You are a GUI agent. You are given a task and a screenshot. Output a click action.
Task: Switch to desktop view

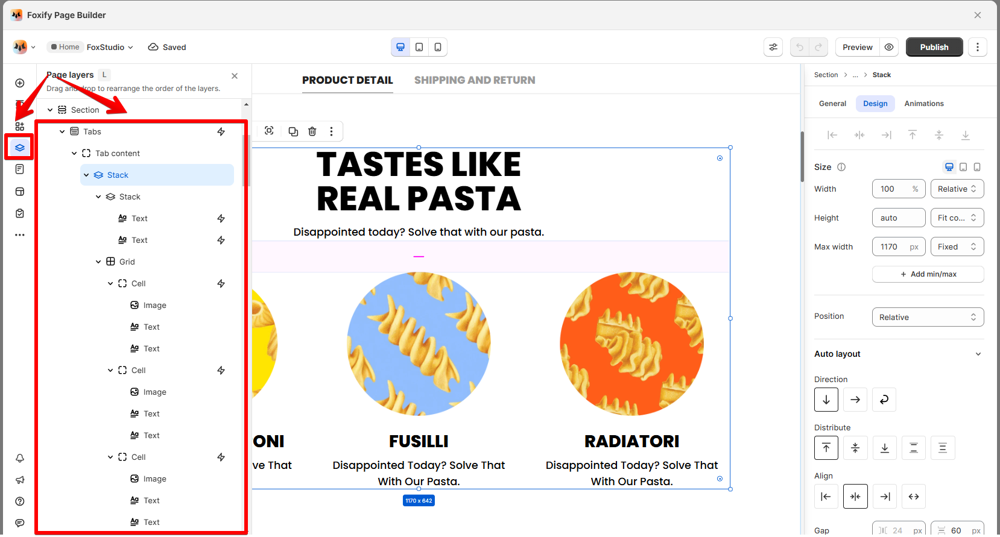pyautogui.click(x=400, y=47)
